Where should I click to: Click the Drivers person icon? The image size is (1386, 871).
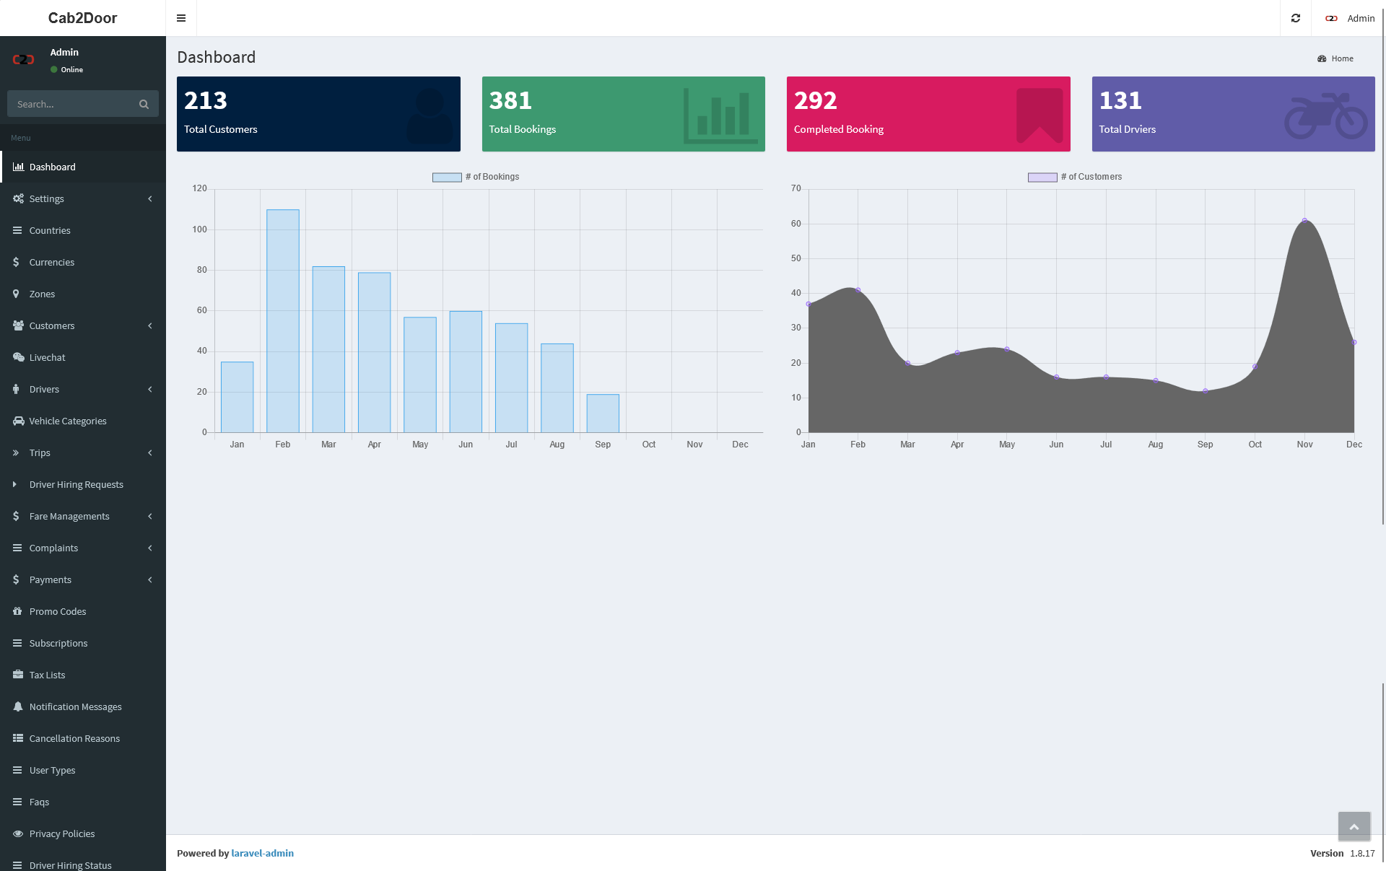tap(16, 389)
